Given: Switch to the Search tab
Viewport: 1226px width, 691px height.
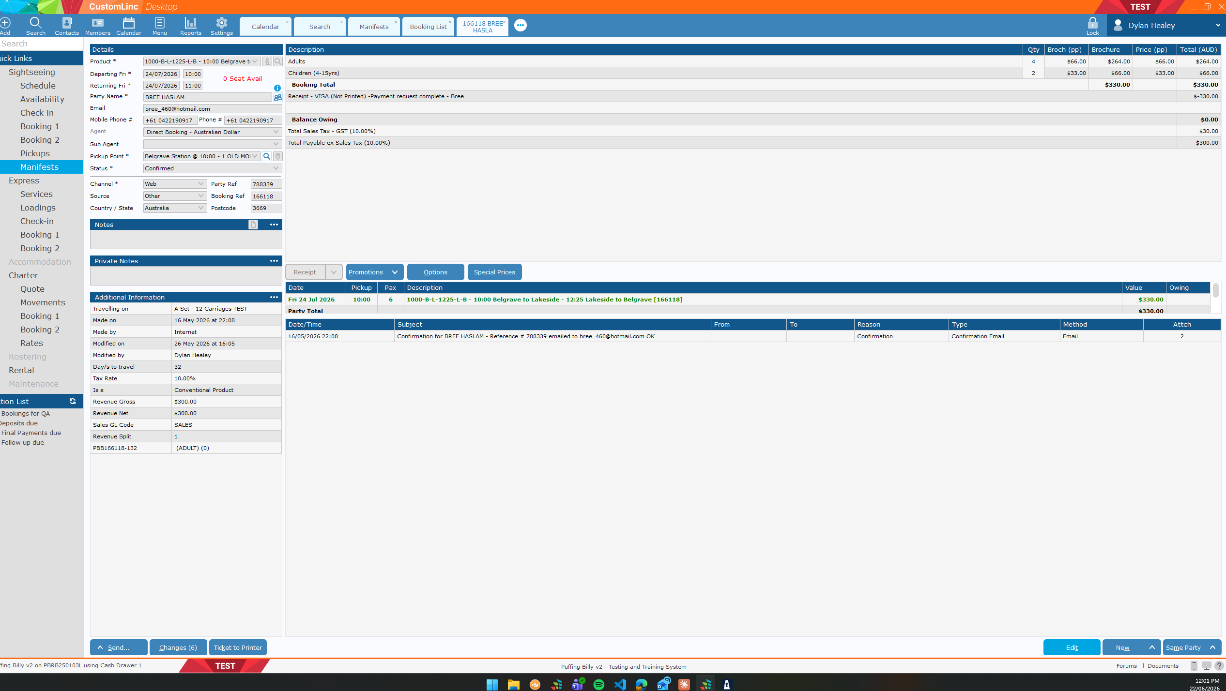Looking at the screenshot, I should click(x=320, y=27).
